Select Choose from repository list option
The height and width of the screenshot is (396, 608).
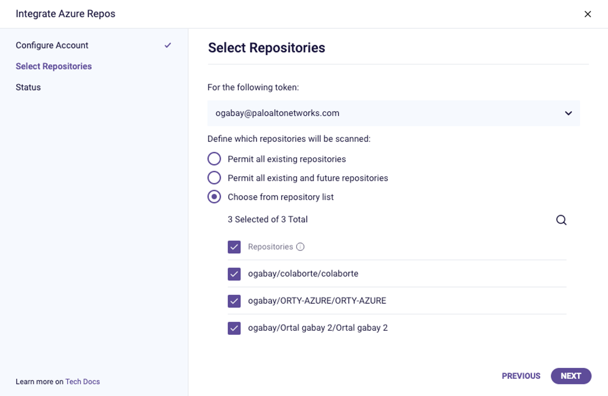point(214,197)
